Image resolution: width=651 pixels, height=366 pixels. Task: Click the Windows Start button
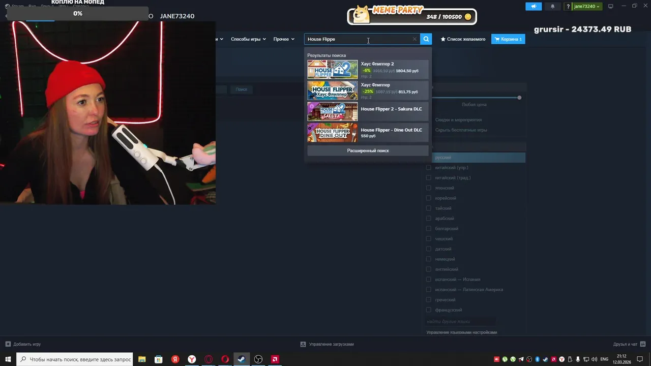[8, 359]
